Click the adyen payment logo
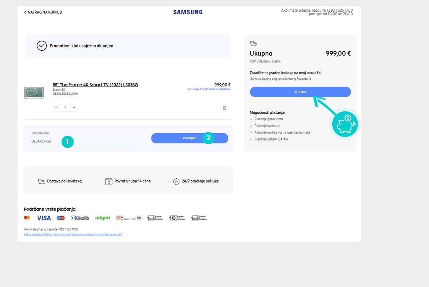The image size is (429, 287). tap(103, 218)
